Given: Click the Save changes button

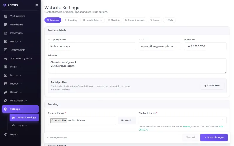Looking at the screenshot, I should pos(214,138).
